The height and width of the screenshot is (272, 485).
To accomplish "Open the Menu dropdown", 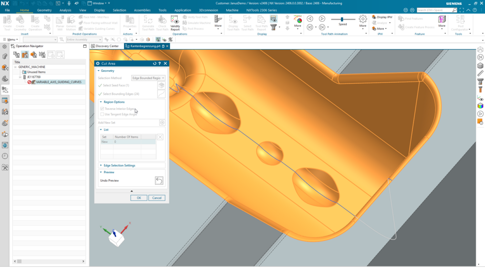I will tap(10, 40).
